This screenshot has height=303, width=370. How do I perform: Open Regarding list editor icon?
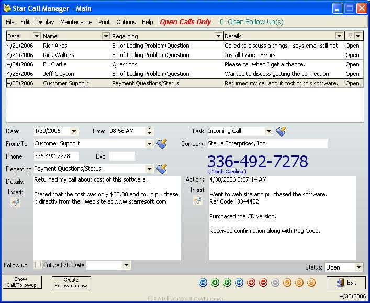tap(162, 169)
